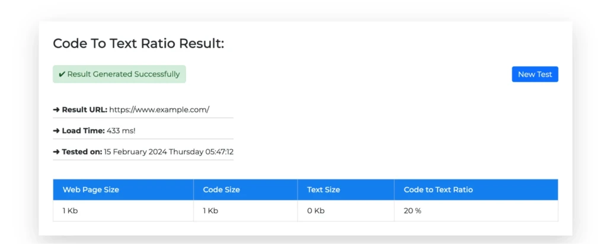Viewport: 607px width, 244px height.
Task: Click the arrow icon before Result URL
Action: [56, 110]
